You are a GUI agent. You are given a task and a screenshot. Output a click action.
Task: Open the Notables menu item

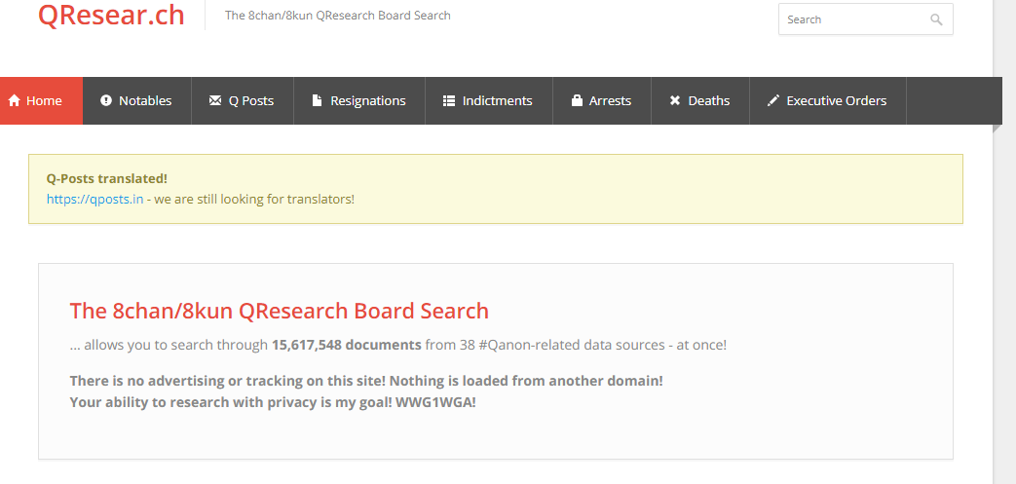pos(136,101)
